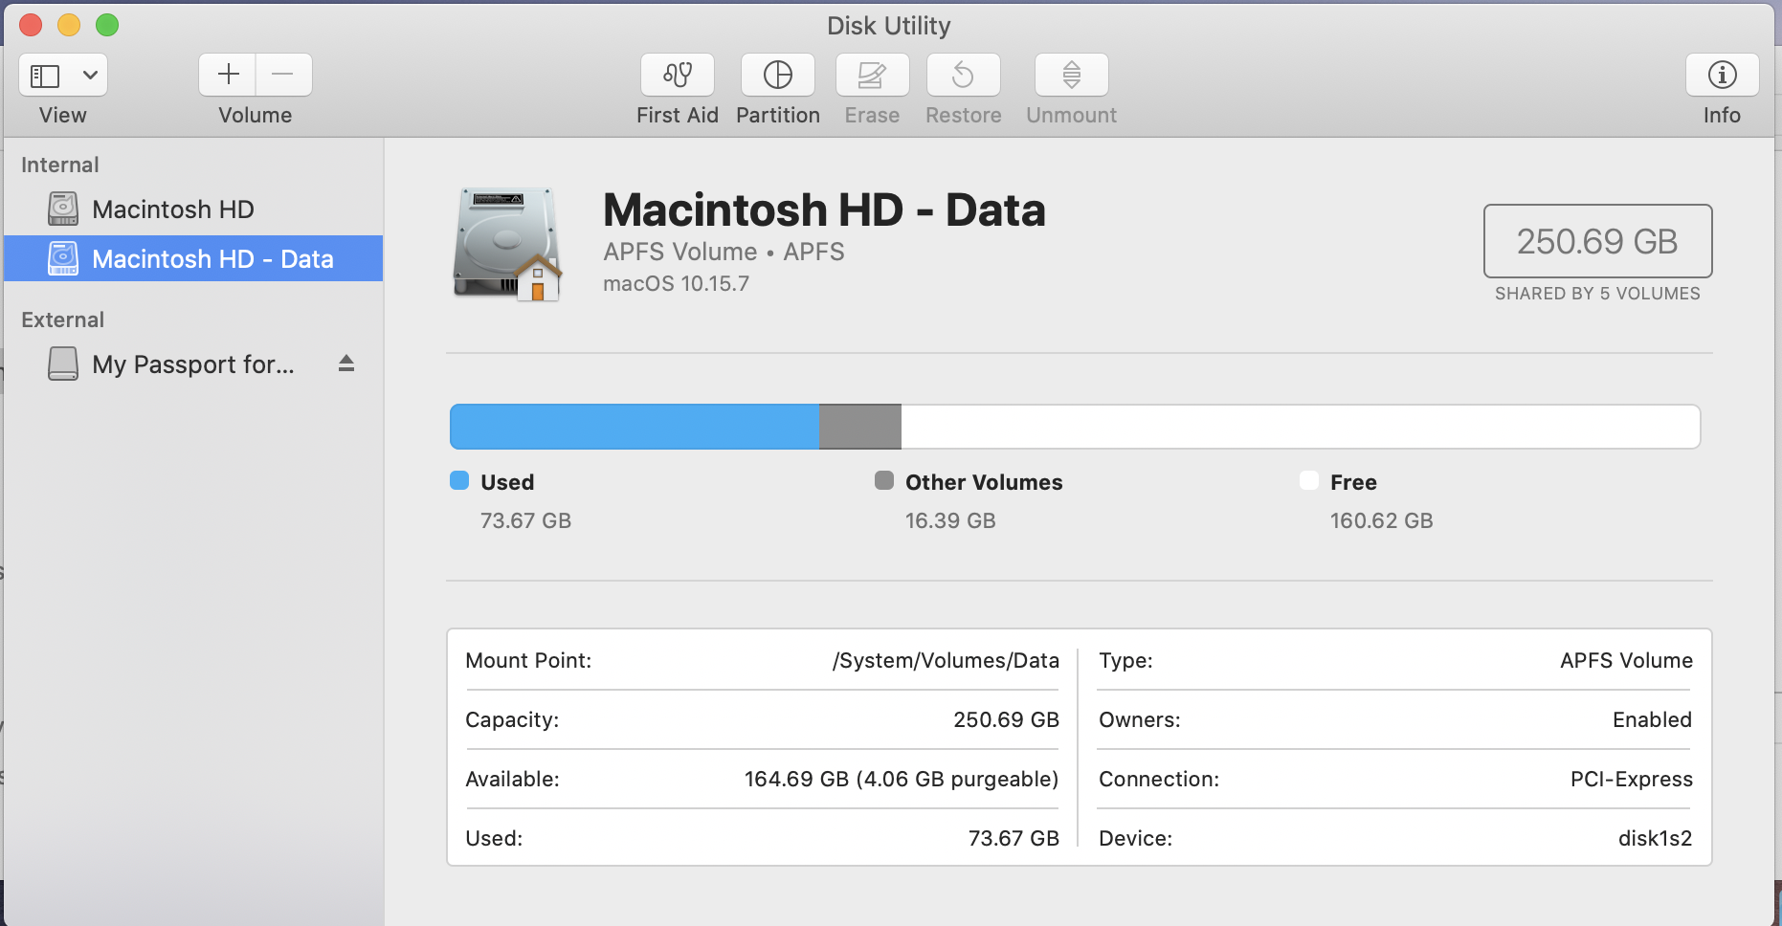The height and width of the screenshot is (926, 1782).
Task: Click the Unmount toolbar icon
Action: tap(1072, 75)
